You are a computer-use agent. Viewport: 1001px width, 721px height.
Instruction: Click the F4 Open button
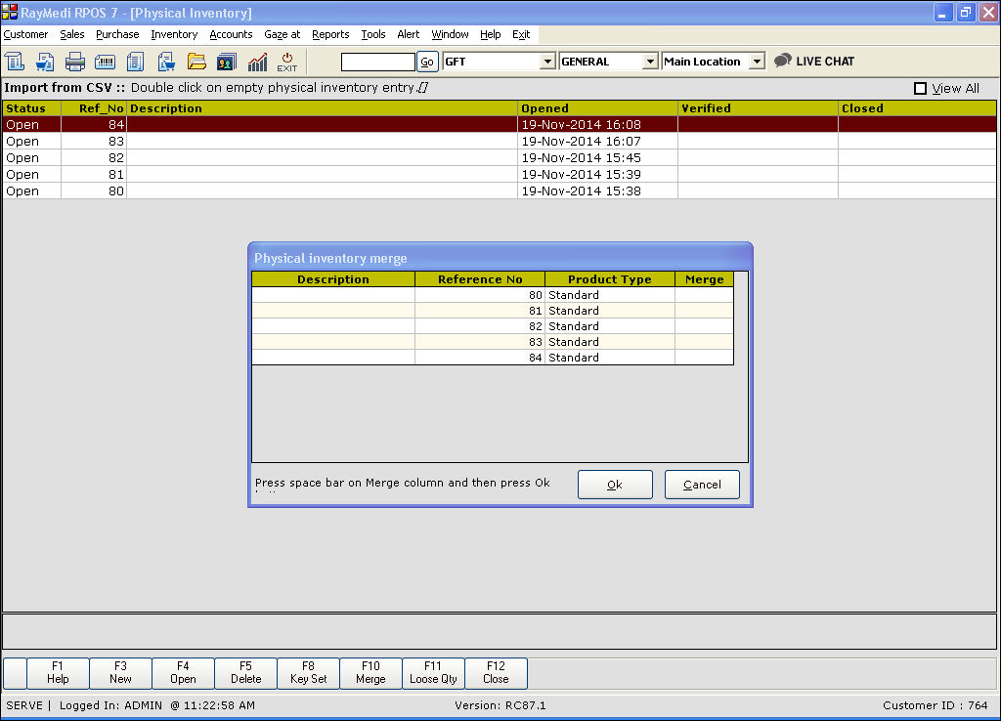click(183, 672)
